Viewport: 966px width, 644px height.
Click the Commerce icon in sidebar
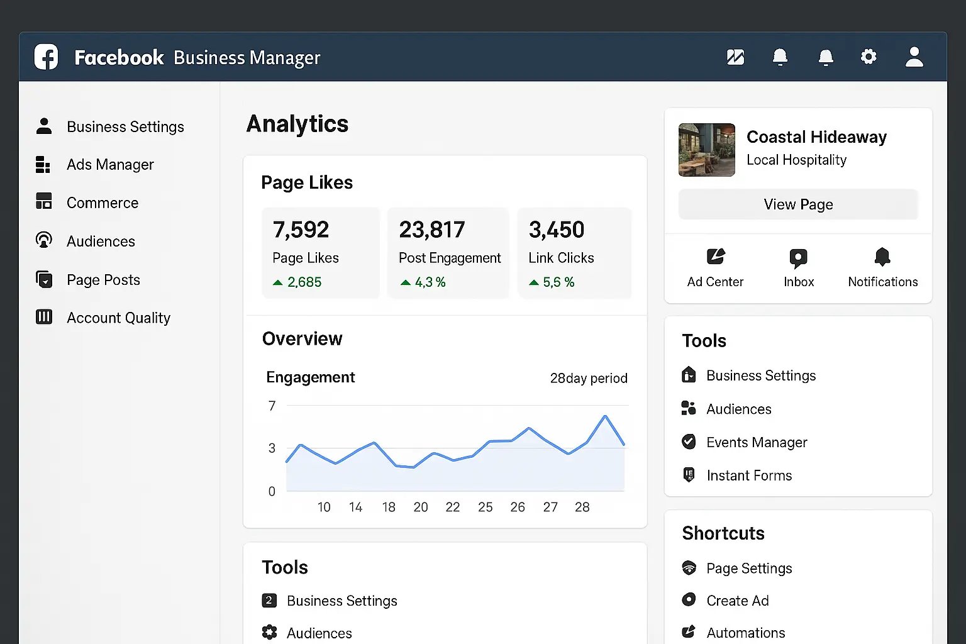pos(44,201)
